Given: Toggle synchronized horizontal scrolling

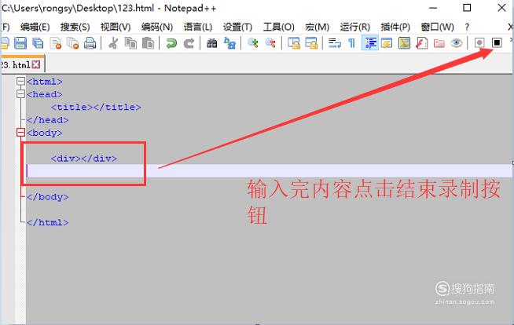Looking at the screenshot, I should [x=311, y=43].
